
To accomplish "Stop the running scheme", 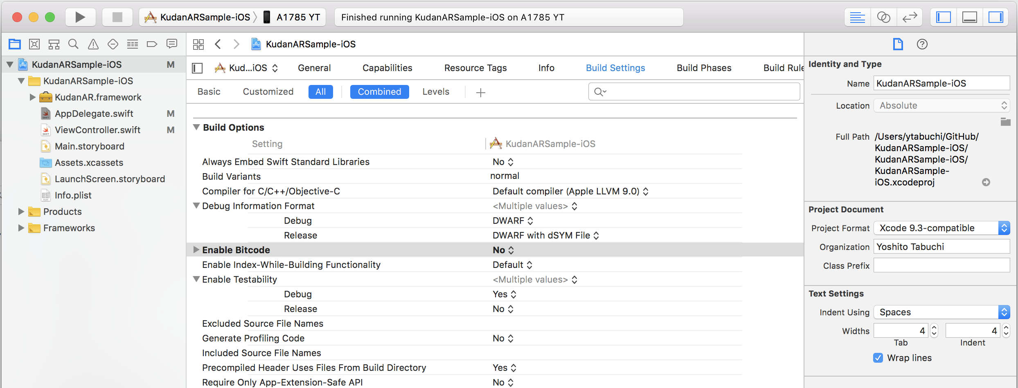I will point(117,17).
